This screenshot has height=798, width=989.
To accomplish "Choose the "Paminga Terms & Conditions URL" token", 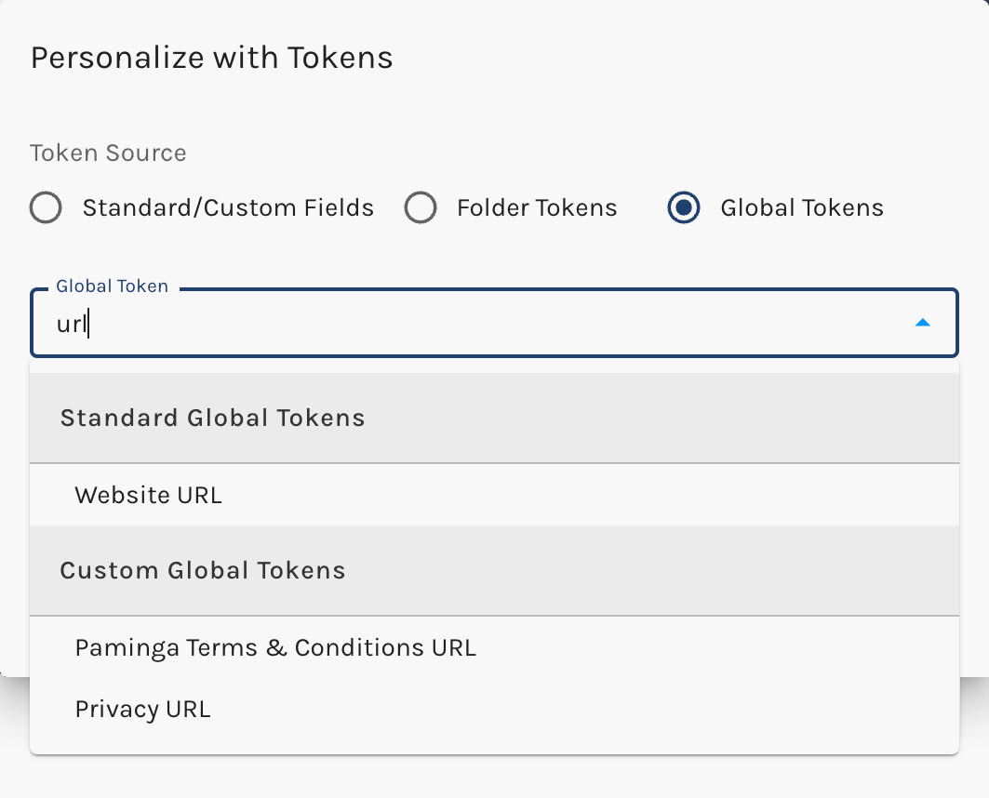I will 275,647.
